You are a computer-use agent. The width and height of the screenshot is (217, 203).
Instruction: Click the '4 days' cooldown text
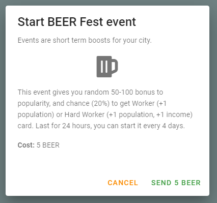click(173, 126)
